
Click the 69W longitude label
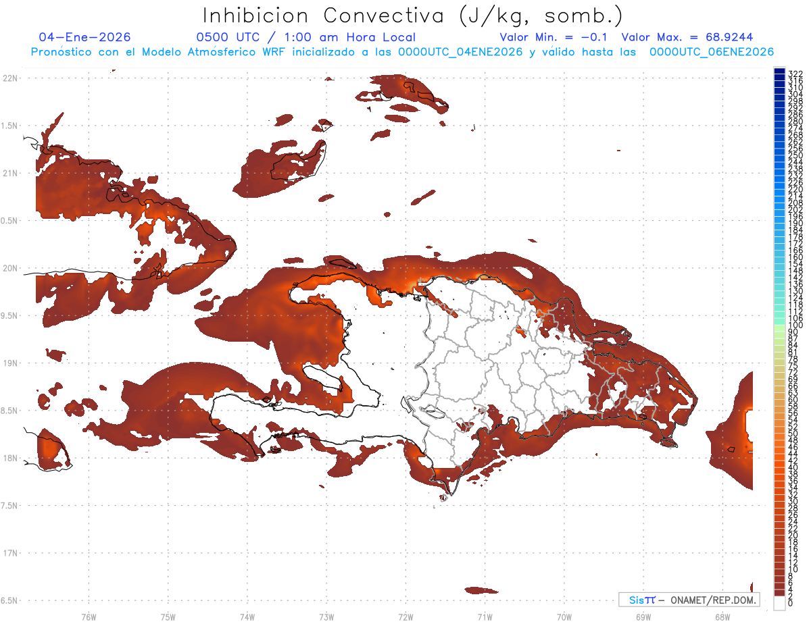(x=643, y=617)
